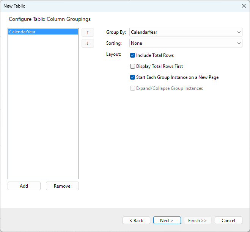Image resolution: width=250 pixels, height=232 pixels.
Task: Go back to the previous wizard step
Action: 136,220
